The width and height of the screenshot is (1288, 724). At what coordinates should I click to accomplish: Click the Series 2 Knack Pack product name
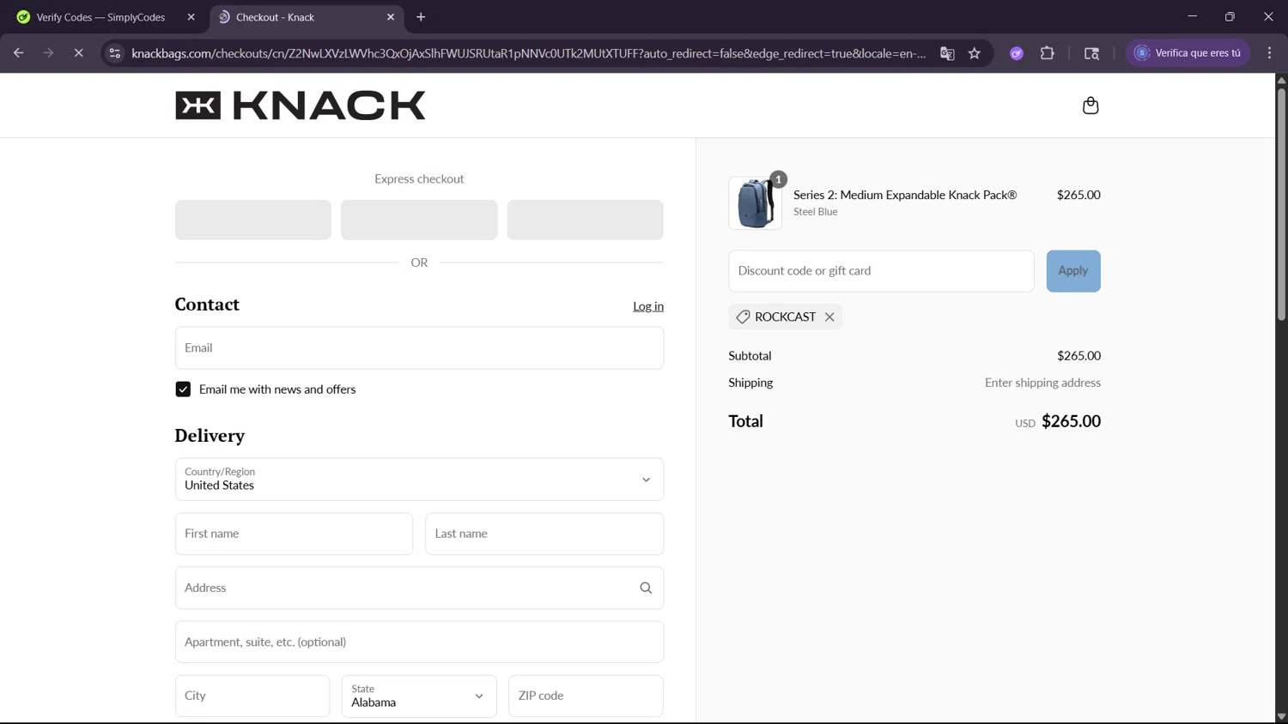click(905, 195)
